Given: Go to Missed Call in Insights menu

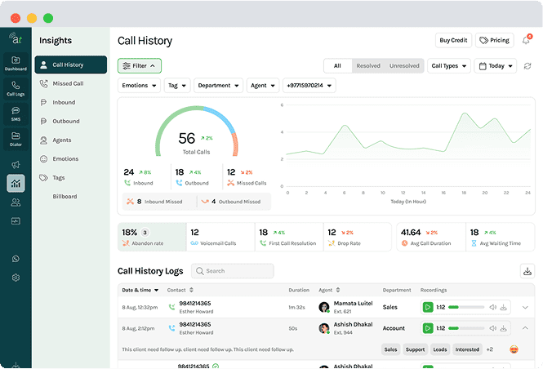Looking at the screenshot, I should [68, 83].
